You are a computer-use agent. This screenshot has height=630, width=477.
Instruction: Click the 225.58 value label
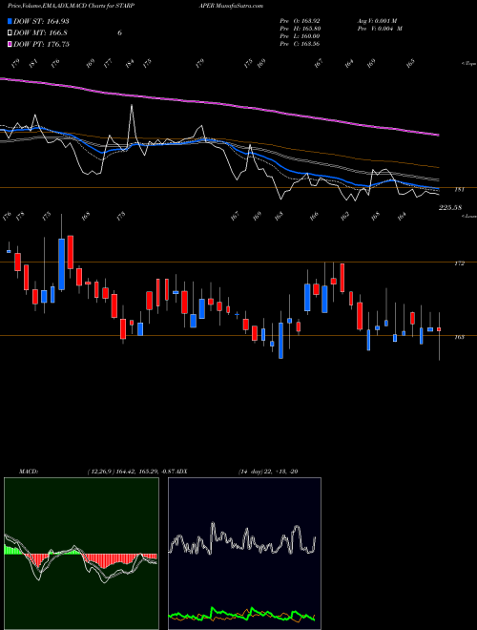[450, 207]
